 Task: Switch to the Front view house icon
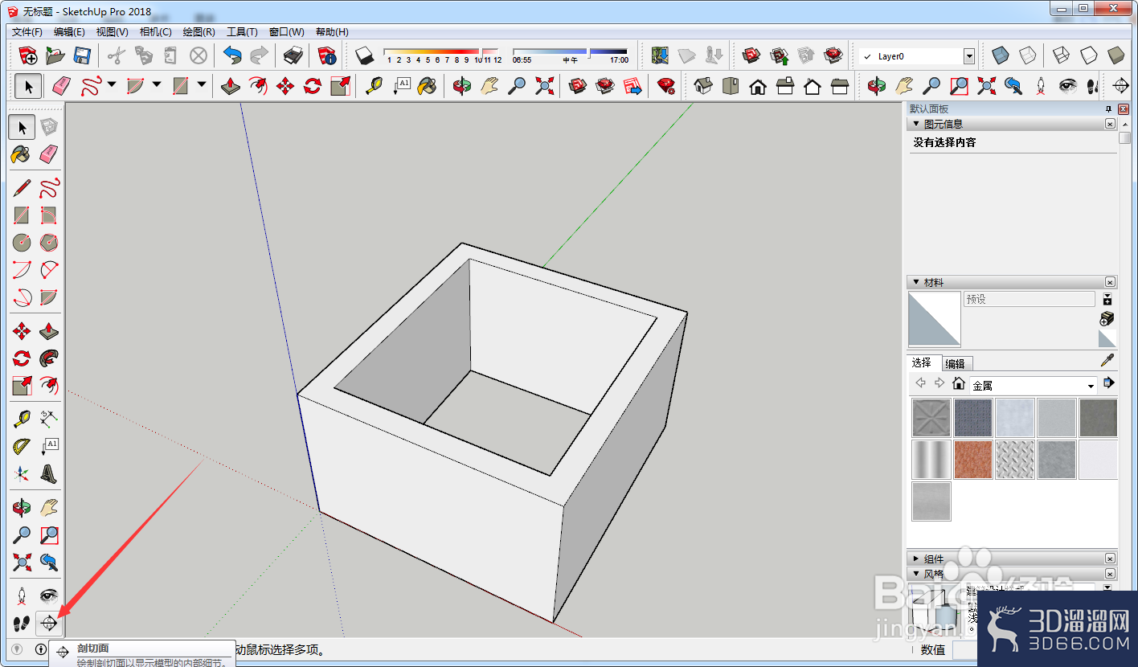click(758, 85)
